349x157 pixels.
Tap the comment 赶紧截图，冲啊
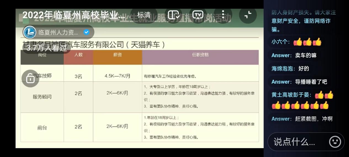point(314,119)
